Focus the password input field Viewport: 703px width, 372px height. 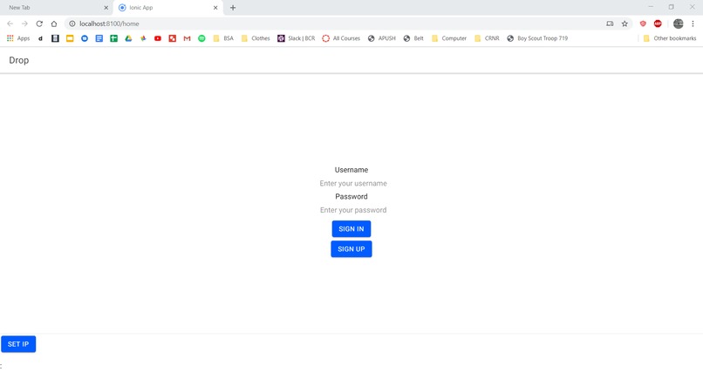point(353,210)
